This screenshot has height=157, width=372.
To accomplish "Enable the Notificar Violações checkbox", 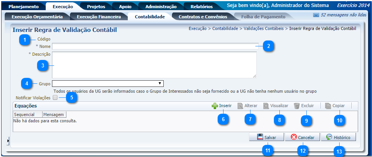I will click(55, 97).
